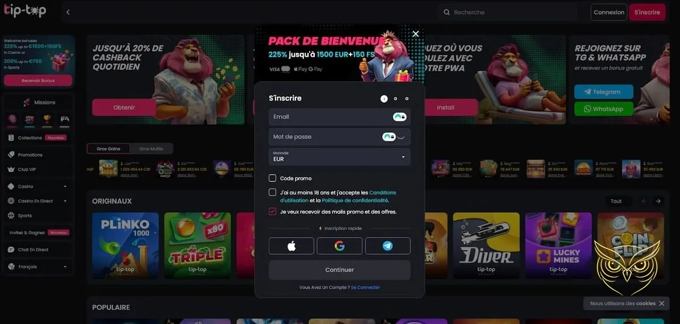Click the search magnifier icon

click(447, 12)
